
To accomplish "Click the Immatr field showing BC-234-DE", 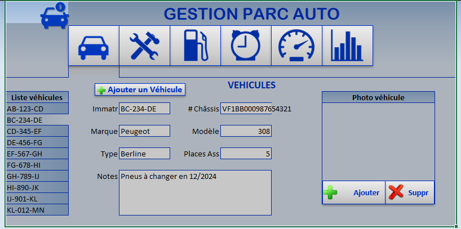I will [x=144, y=109].
